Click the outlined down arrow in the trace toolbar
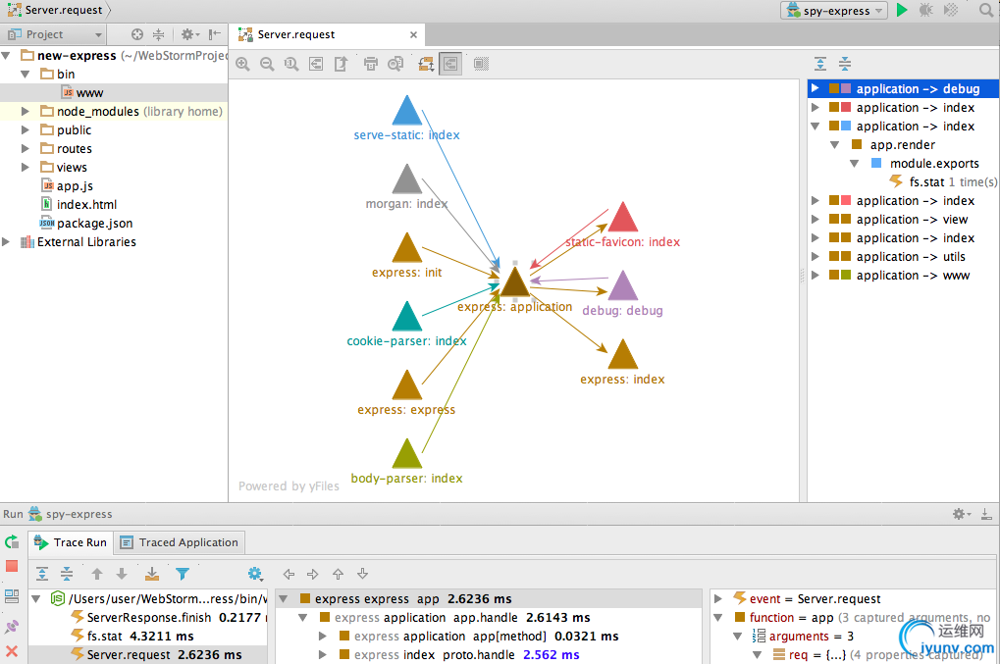The width and height of the screenshot is (1000, 664). (x=362, y=574)
